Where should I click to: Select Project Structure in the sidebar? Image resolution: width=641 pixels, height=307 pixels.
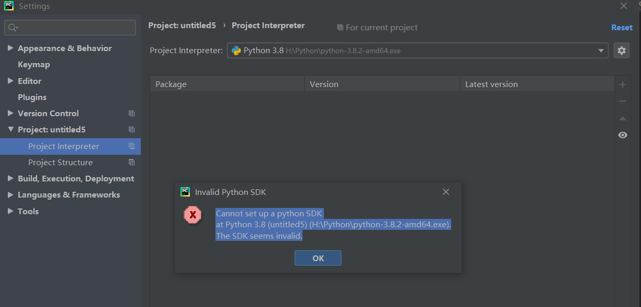[x=61, y=163]
